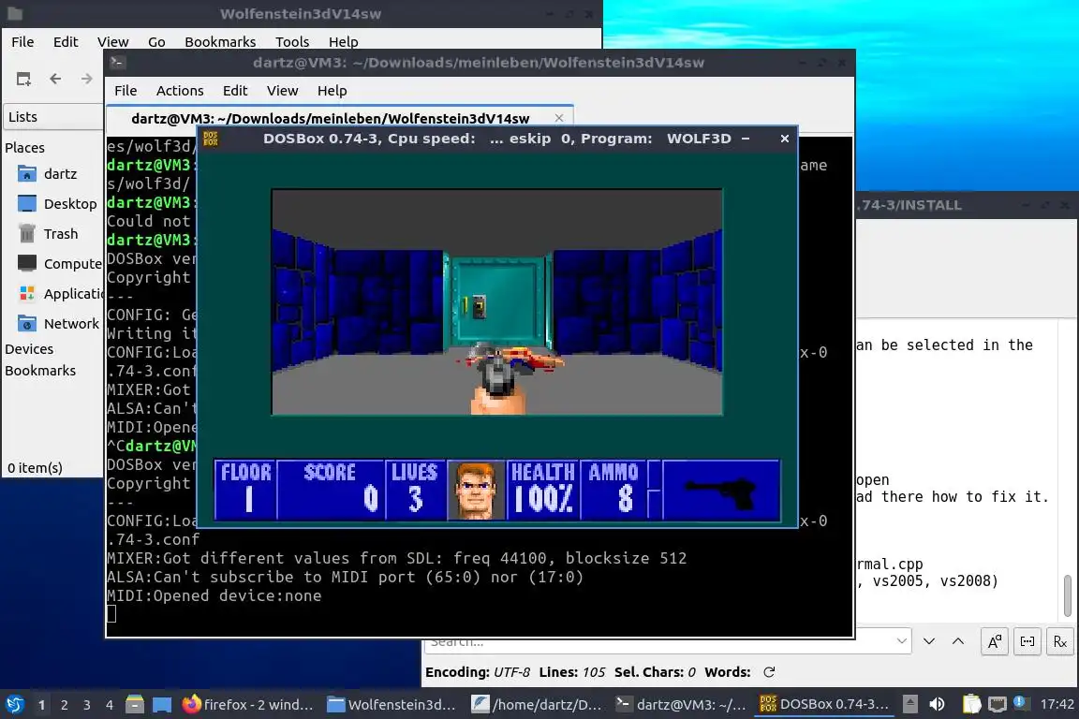Expand Bookmarks section in file manager sidebar
This screenshot has width=1079, height=719.
pyautogui.click(x=40, y=371)
